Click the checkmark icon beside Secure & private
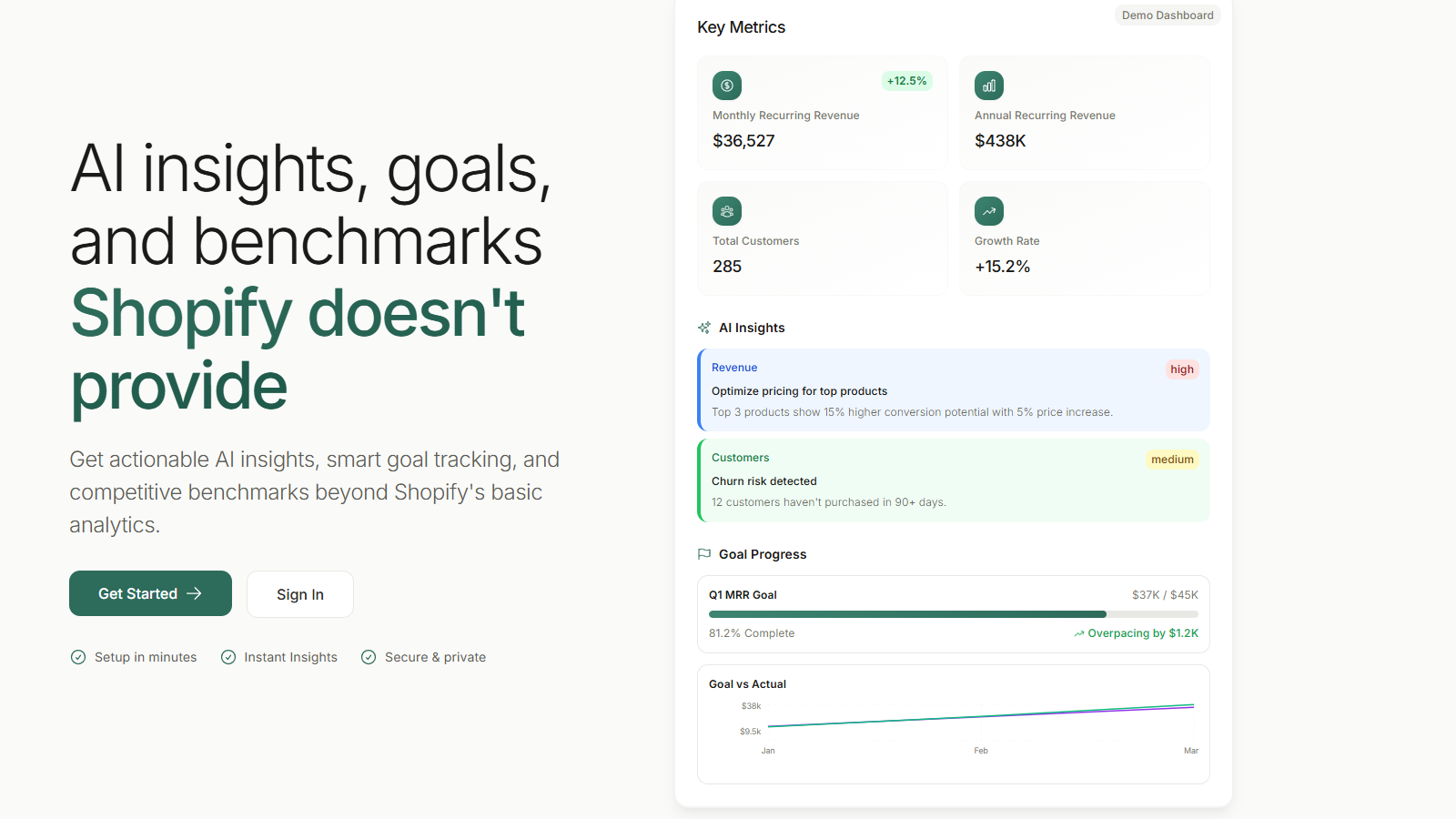This screenshot has width=1456, height=819. pos(369,656)
